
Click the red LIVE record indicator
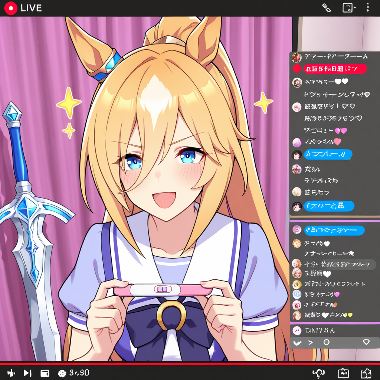(x=11, y=8)
